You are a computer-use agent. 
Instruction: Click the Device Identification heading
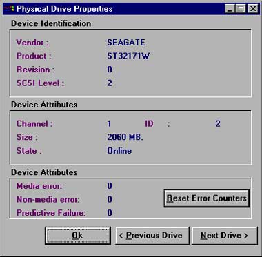pos(51,23)
